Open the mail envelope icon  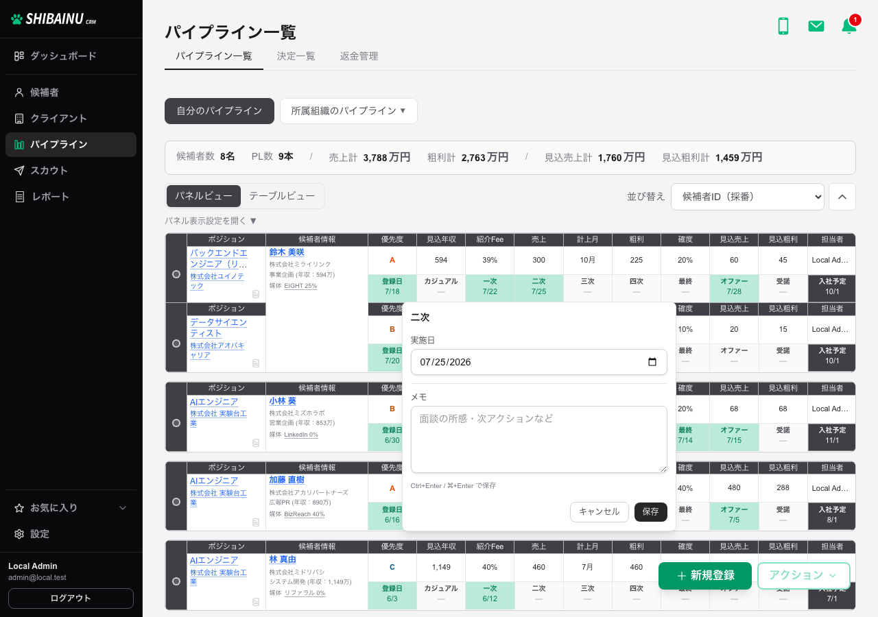[816, 26]
